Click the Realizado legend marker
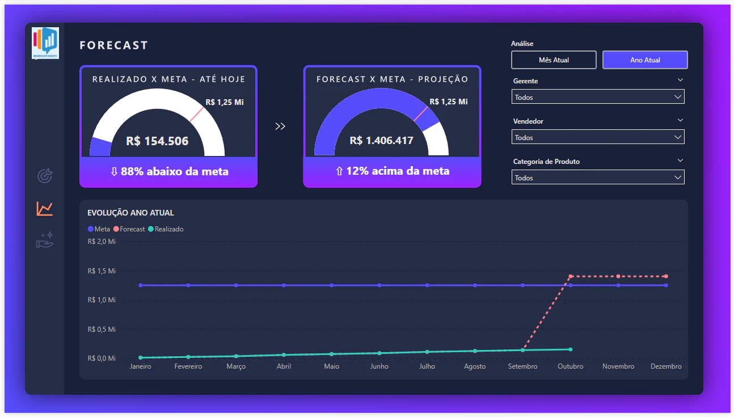 click(151, 229)
